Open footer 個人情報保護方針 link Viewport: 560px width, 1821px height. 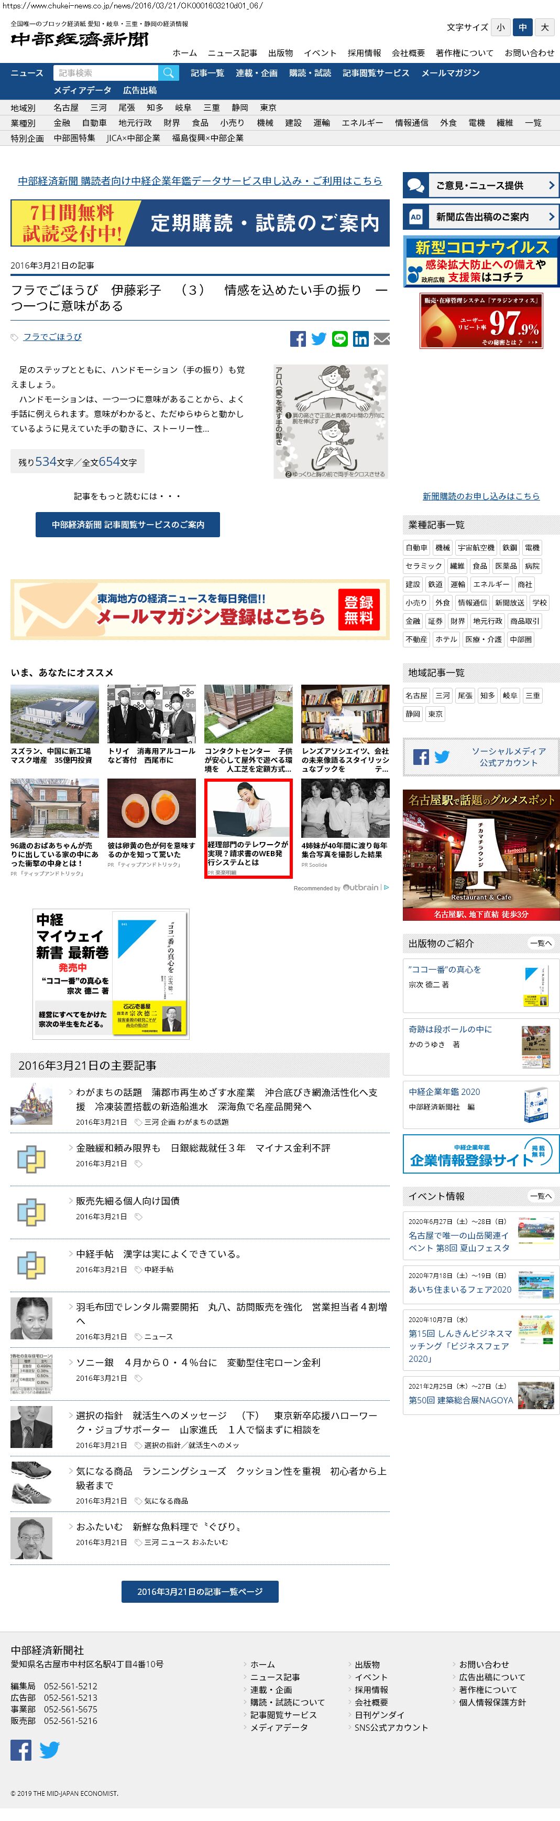(492, 1702)
